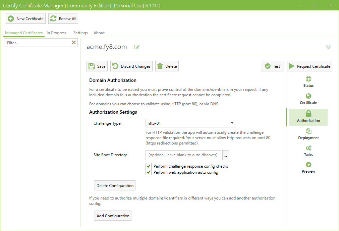Image resolution: width=339 pixels, height=231 pixels.
Task: Toggle Perform web application auto config
Action: [x=148, y=172]
